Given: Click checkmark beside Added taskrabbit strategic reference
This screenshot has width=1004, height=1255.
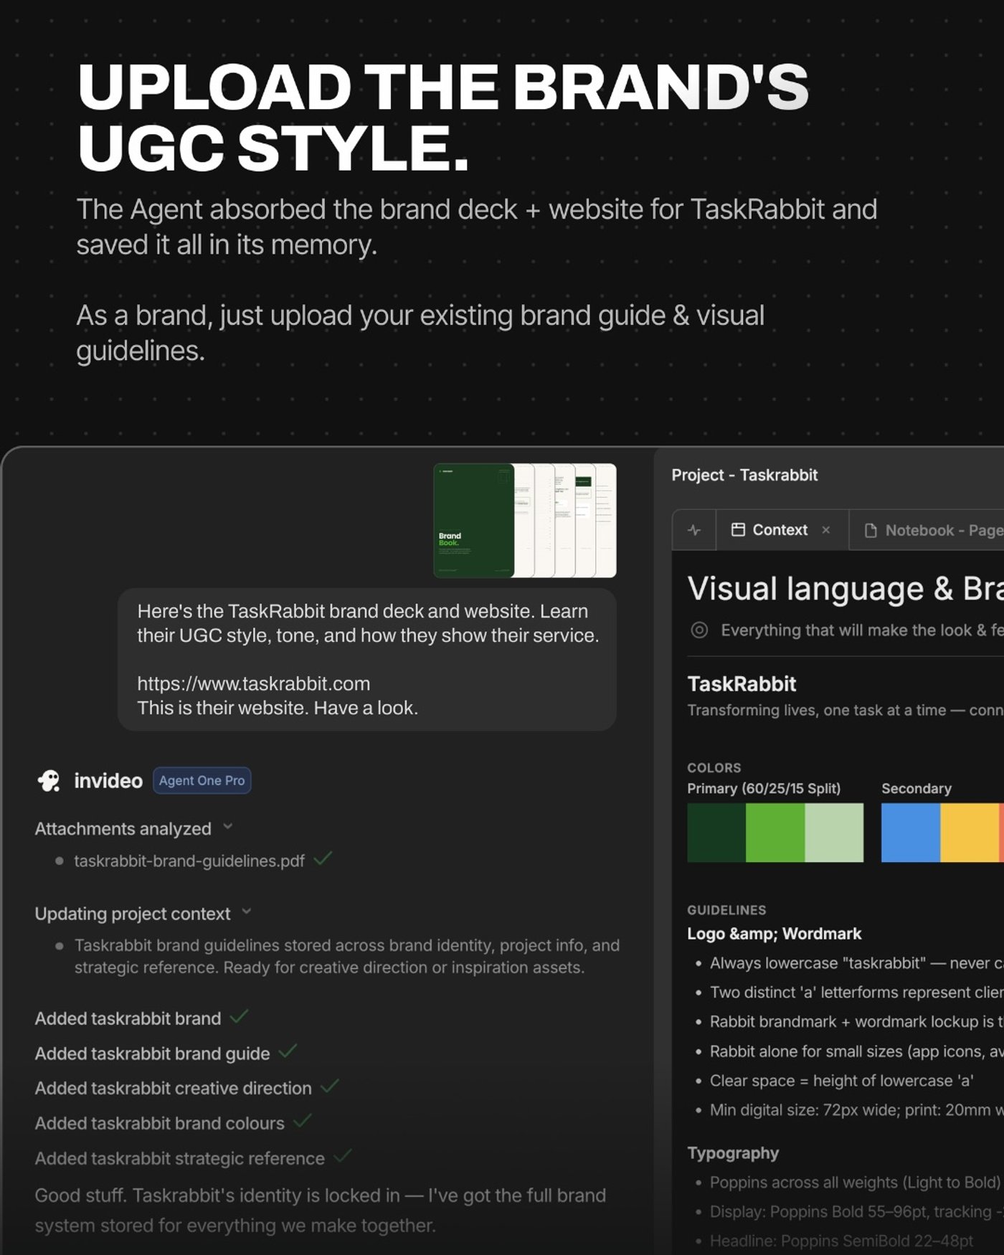Looking at the screenshot, I should [x=343, y=1155].
